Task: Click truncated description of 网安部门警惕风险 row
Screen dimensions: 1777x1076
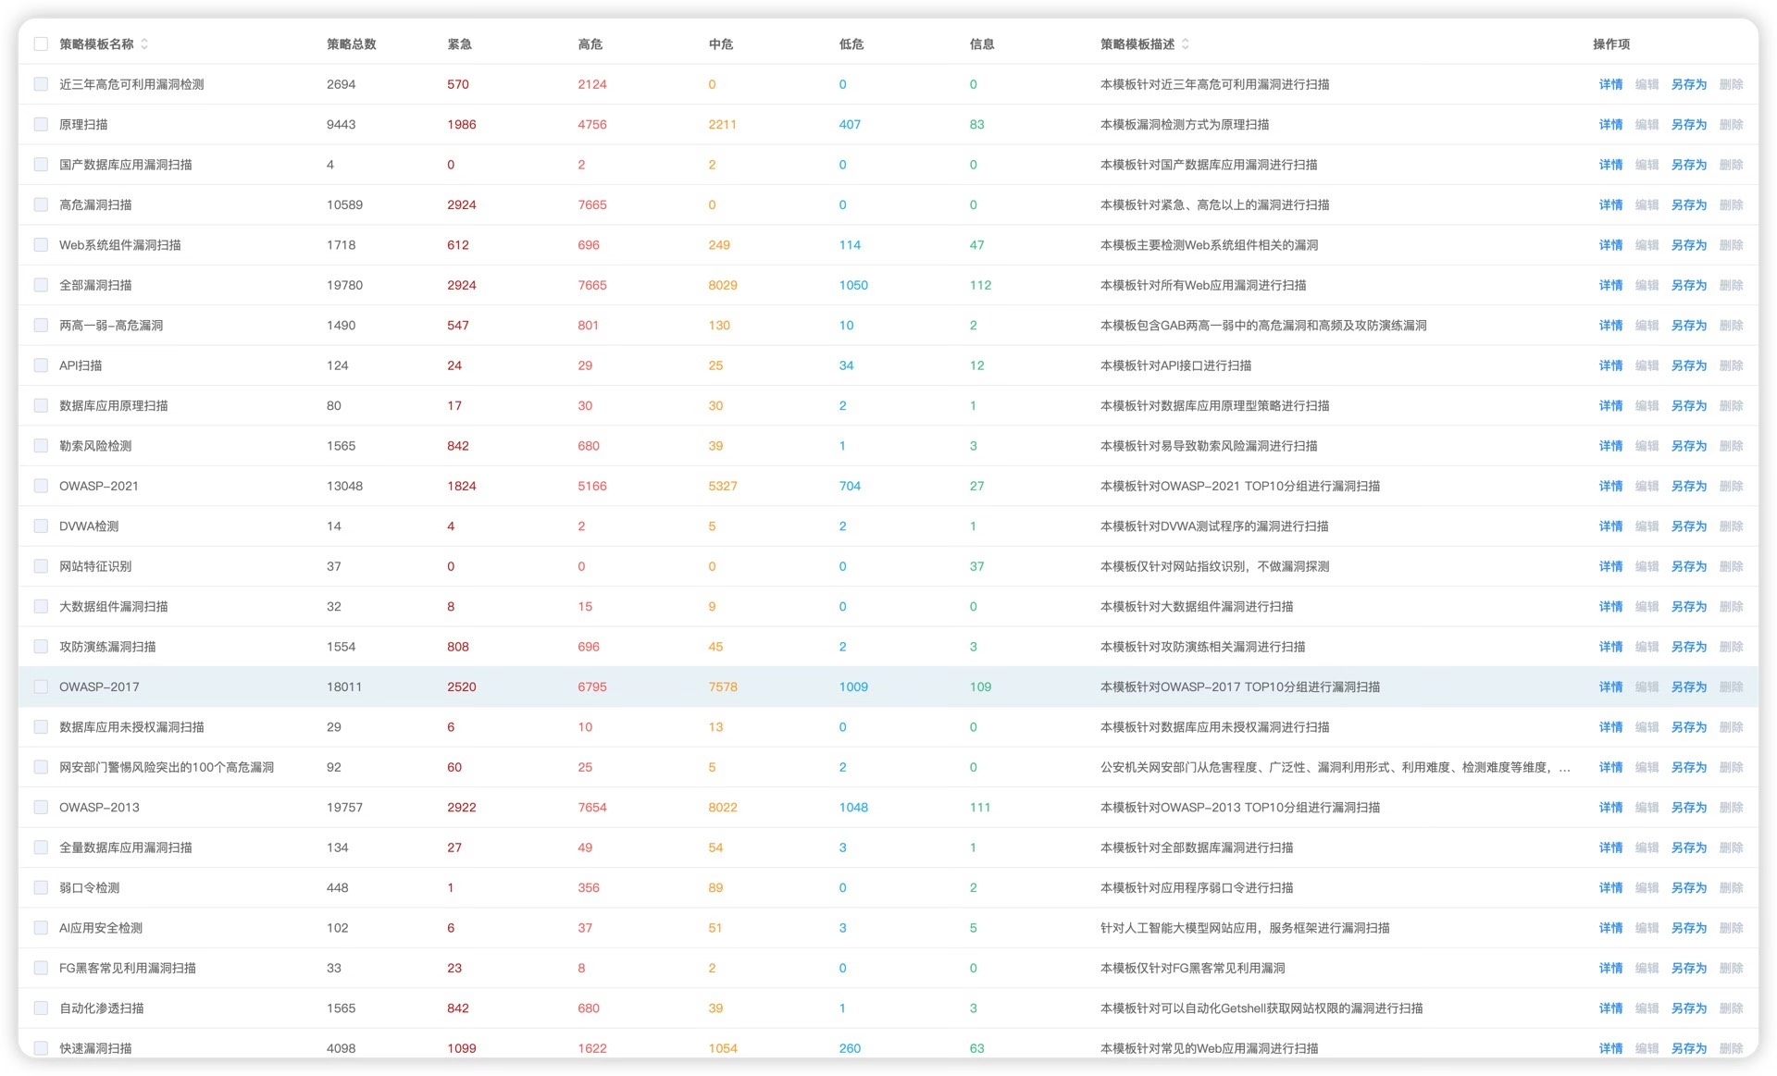Action: [1333, 767]
